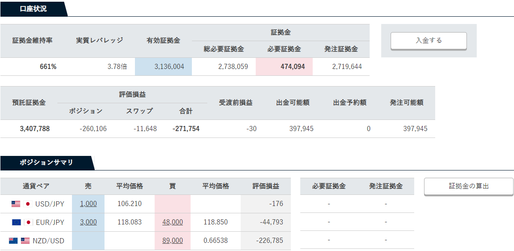
Task: Click the EU flag icon beside EUR/JPY
Action: click(x=16, y=222)
